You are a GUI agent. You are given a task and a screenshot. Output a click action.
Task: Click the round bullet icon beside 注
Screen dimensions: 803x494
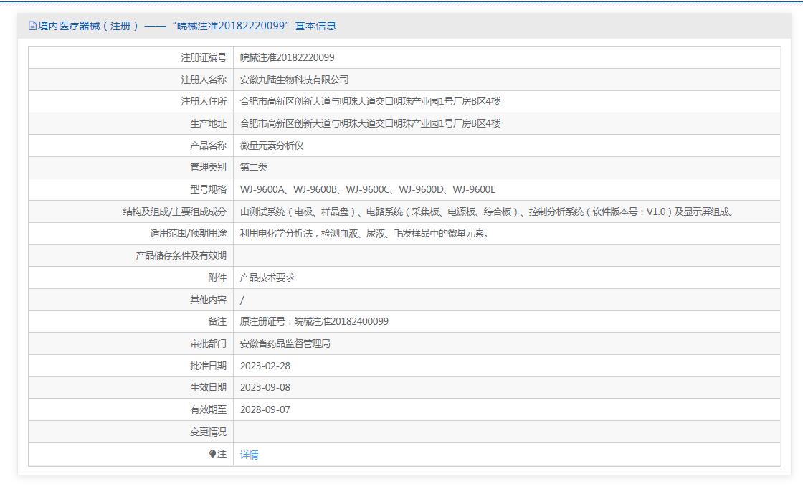pyautogui.click(x=212, y=454)
